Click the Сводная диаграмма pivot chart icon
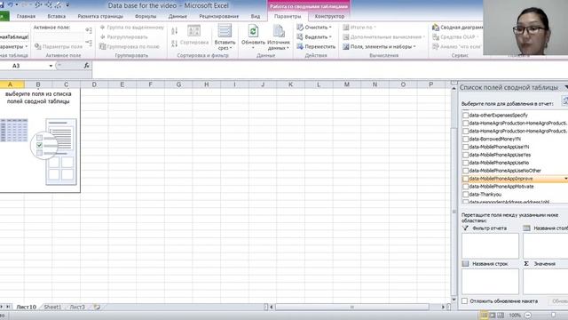Viewport: 568px width, 320px height. [436, 28]
